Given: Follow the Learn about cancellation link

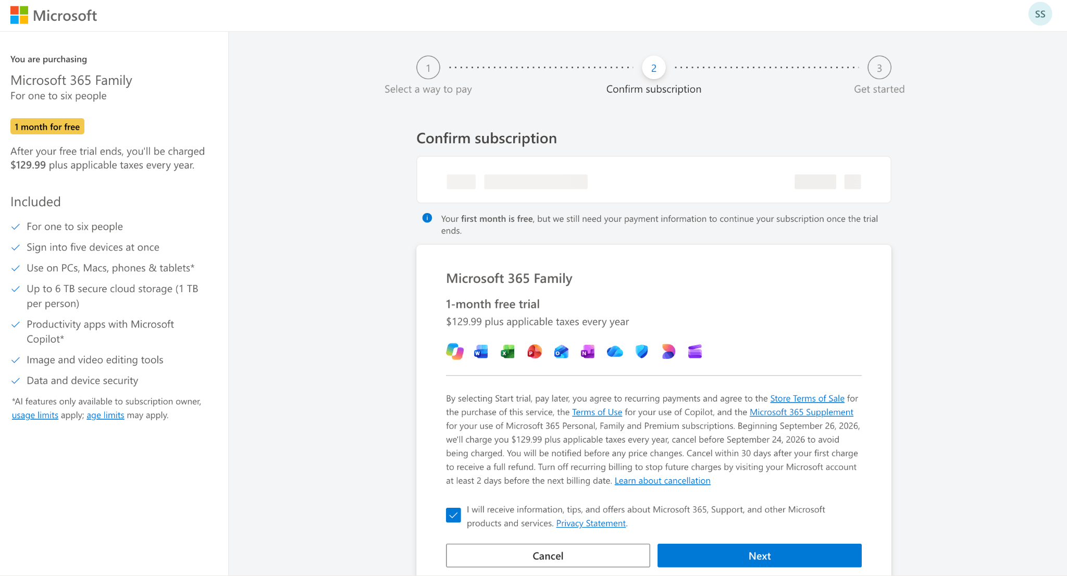Looking at the screenshot, I should coord(663,481).
